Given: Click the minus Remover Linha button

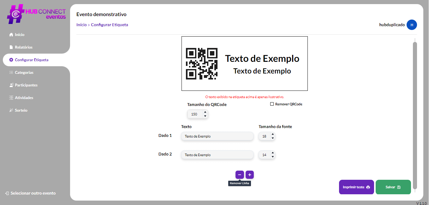Looking at the screenshot, I should pos(240,175).
